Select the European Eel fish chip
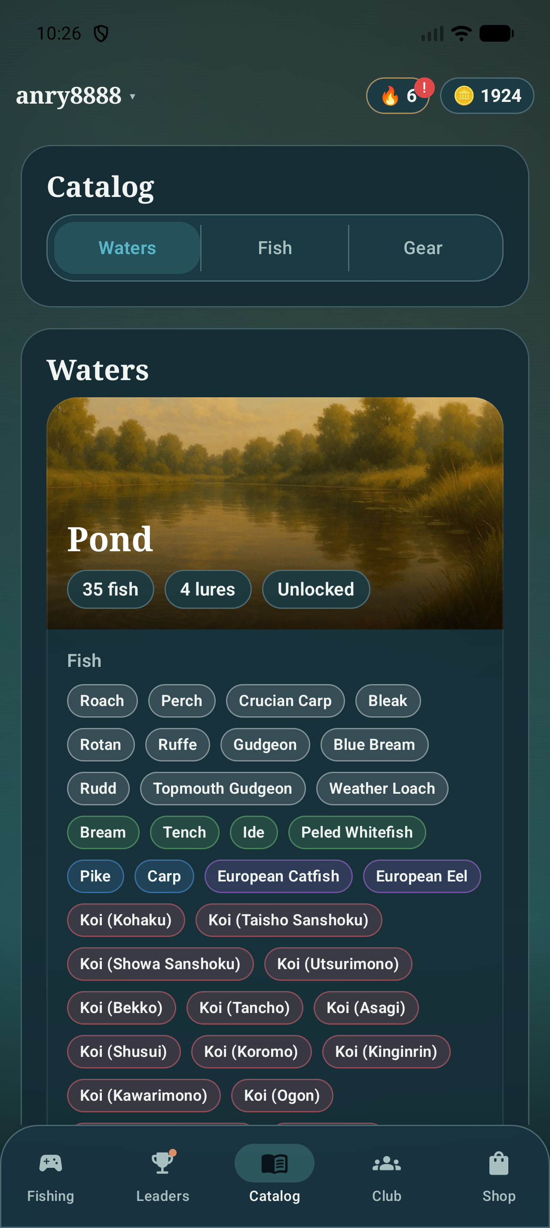Screen dimensions: 550x1228 422,876
